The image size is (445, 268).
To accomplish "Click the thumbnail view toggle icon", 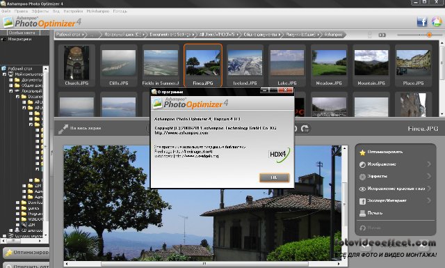I will click(382, 35).
